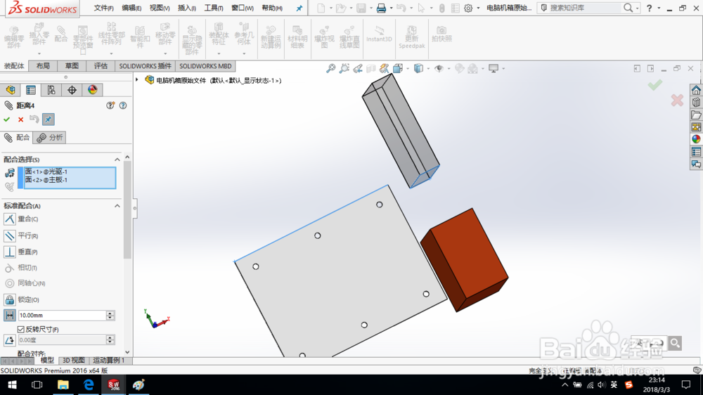Image resolution: width=703 pixels, height=395 pixels.
Task: Click the print icon in the title bar
Action: (381, 8)
